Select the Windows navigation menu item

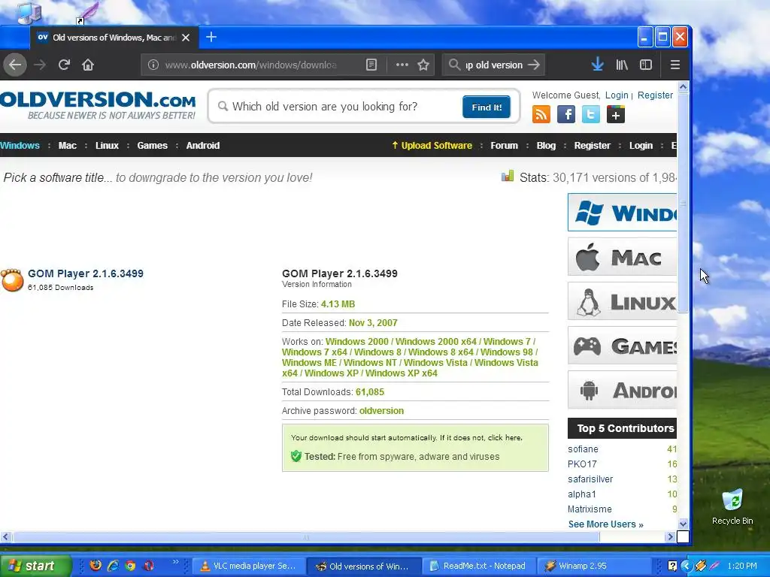[20, 145]
